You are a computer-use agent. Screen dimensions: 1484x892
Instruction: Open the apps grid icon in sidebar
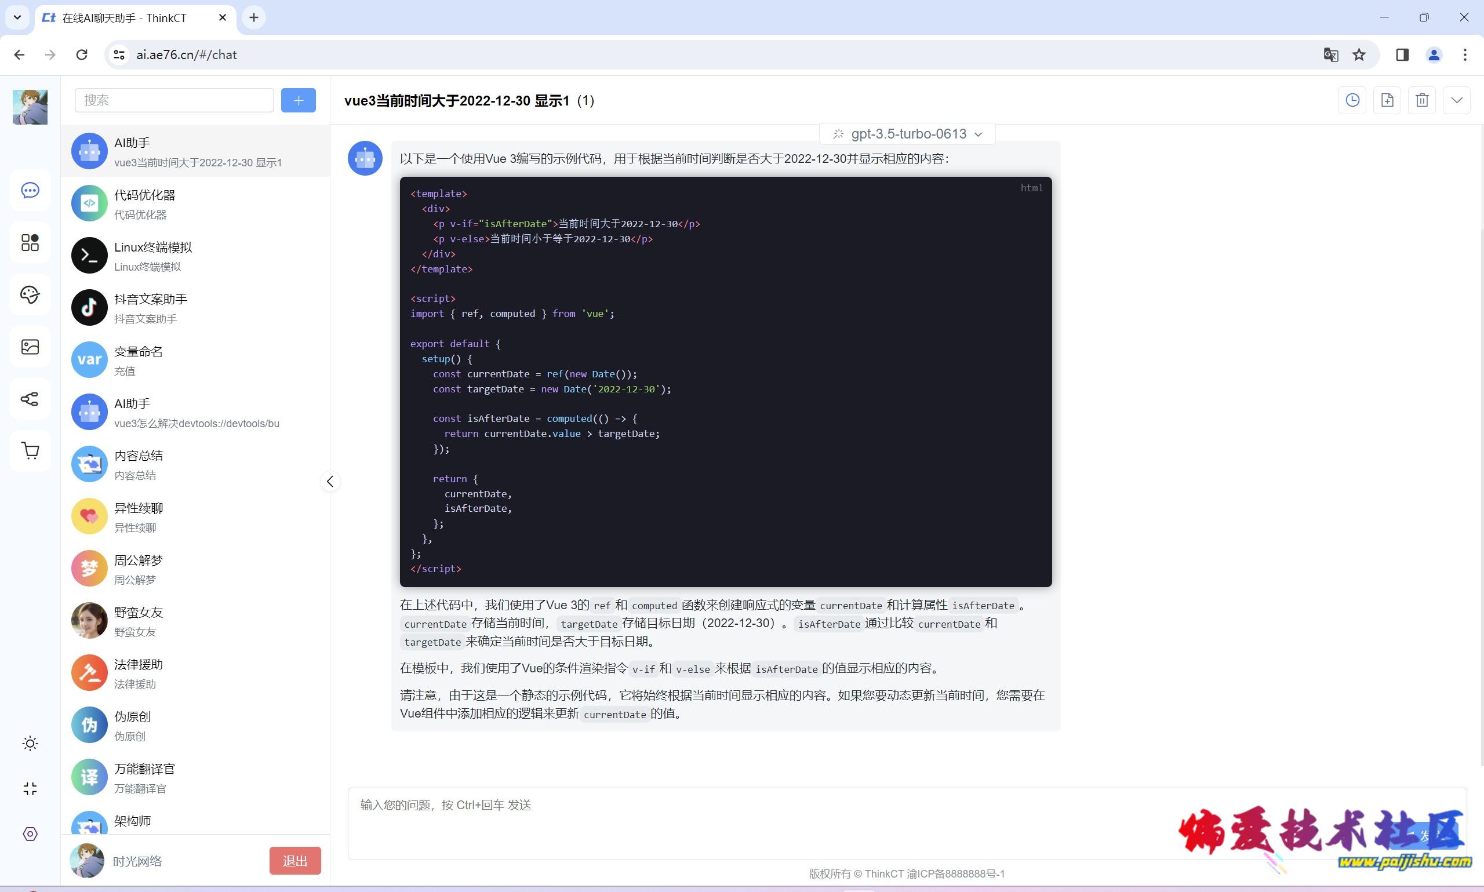click(x=30, y=243)
